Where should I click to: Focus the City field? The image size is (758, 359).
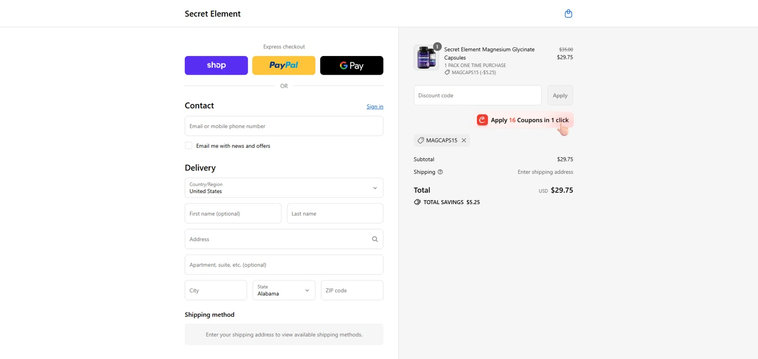point(216,290)
